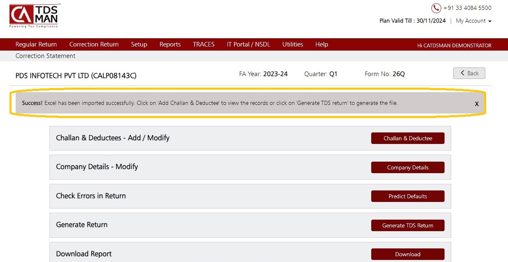Open the Correction Return menu
The image size is (508, 262).
point(94,44)
